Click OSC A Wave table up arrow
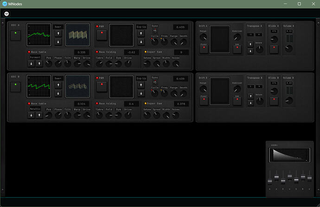Screen dimensions: 320x207 tap(39, 63)
